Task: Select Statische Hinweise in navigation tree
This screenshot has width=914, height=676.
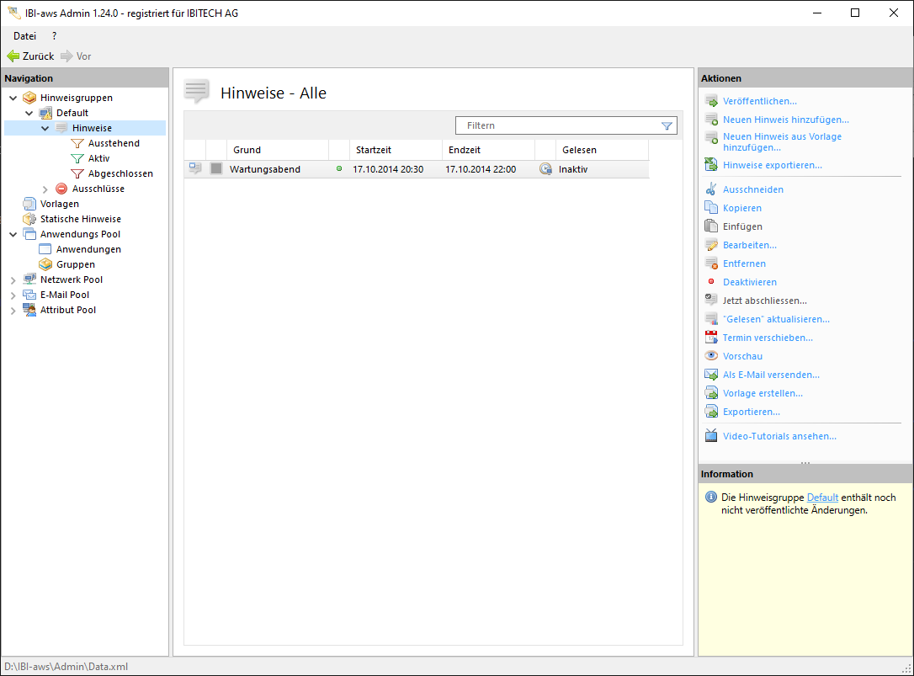Action: coord(80,219)
